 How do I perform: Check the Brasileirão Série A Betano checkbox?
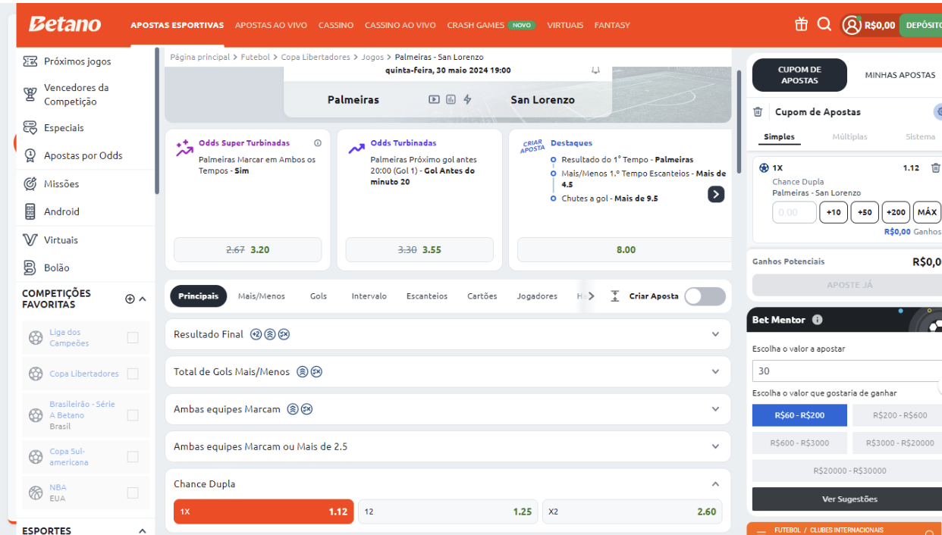pyautogui.click(x=133, y=415)
